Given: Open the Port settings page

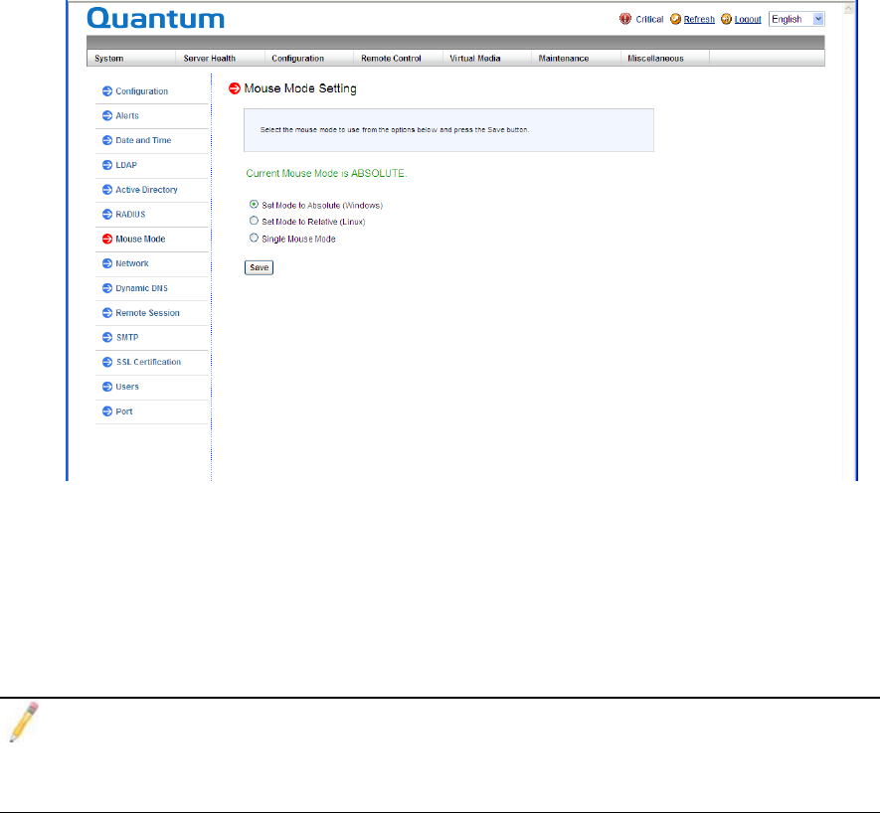Looking at the screenshot, I should click(x=124, y=411).
